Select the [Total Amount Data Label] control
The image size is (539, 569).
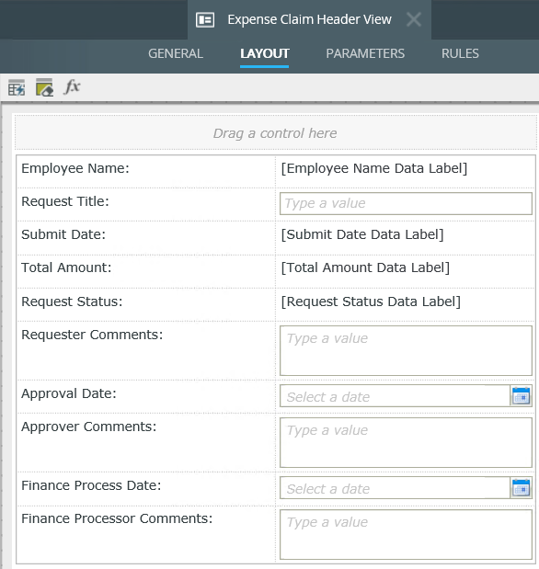[x=365, y=267]
